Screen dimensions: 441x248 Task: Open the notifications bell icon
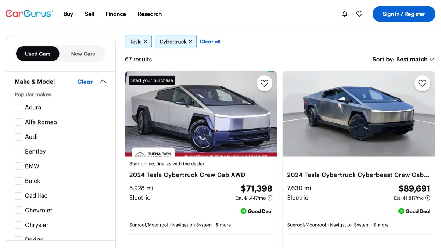pyautogui.click(x=344, y=14)
